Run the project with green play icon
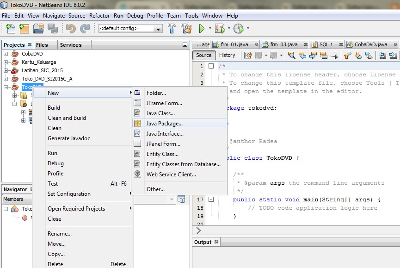Screen dimensions: 400x268 [202, 29]
